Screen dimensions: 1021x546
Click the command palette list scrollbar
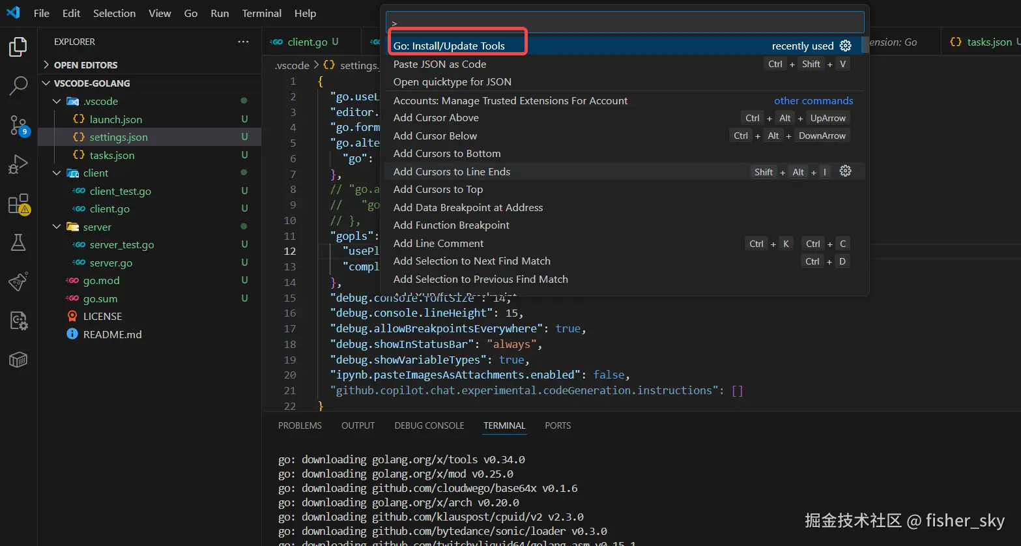pos(865,46)
